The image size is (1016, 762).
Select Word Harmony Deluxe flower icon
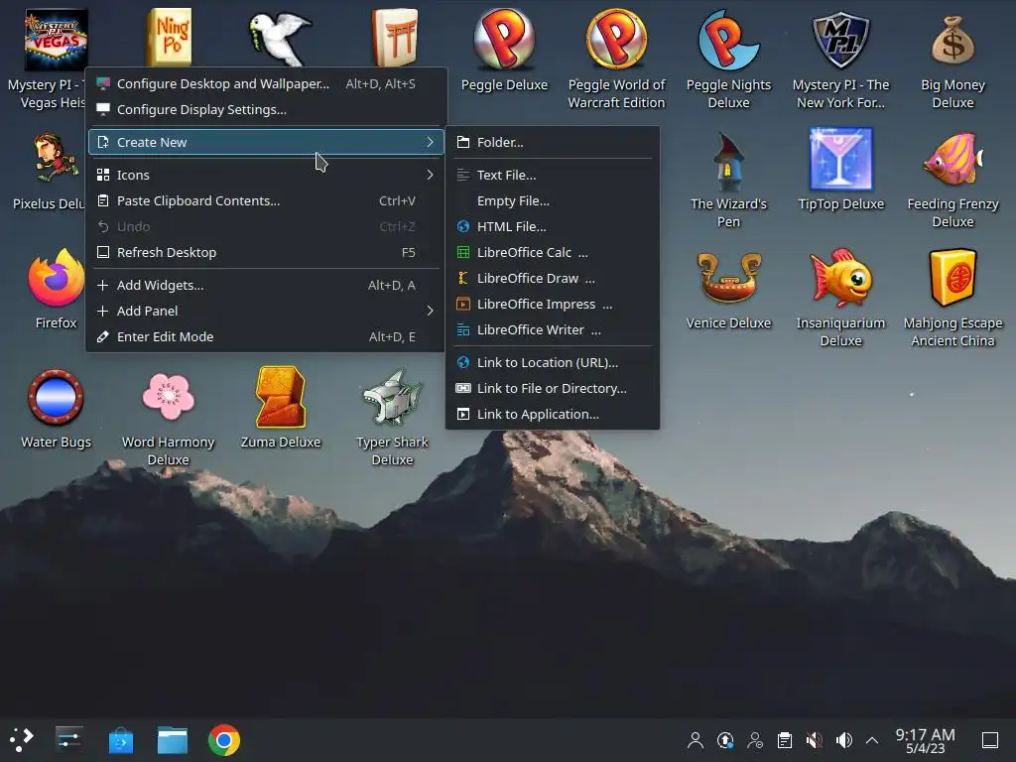(168, 397)
